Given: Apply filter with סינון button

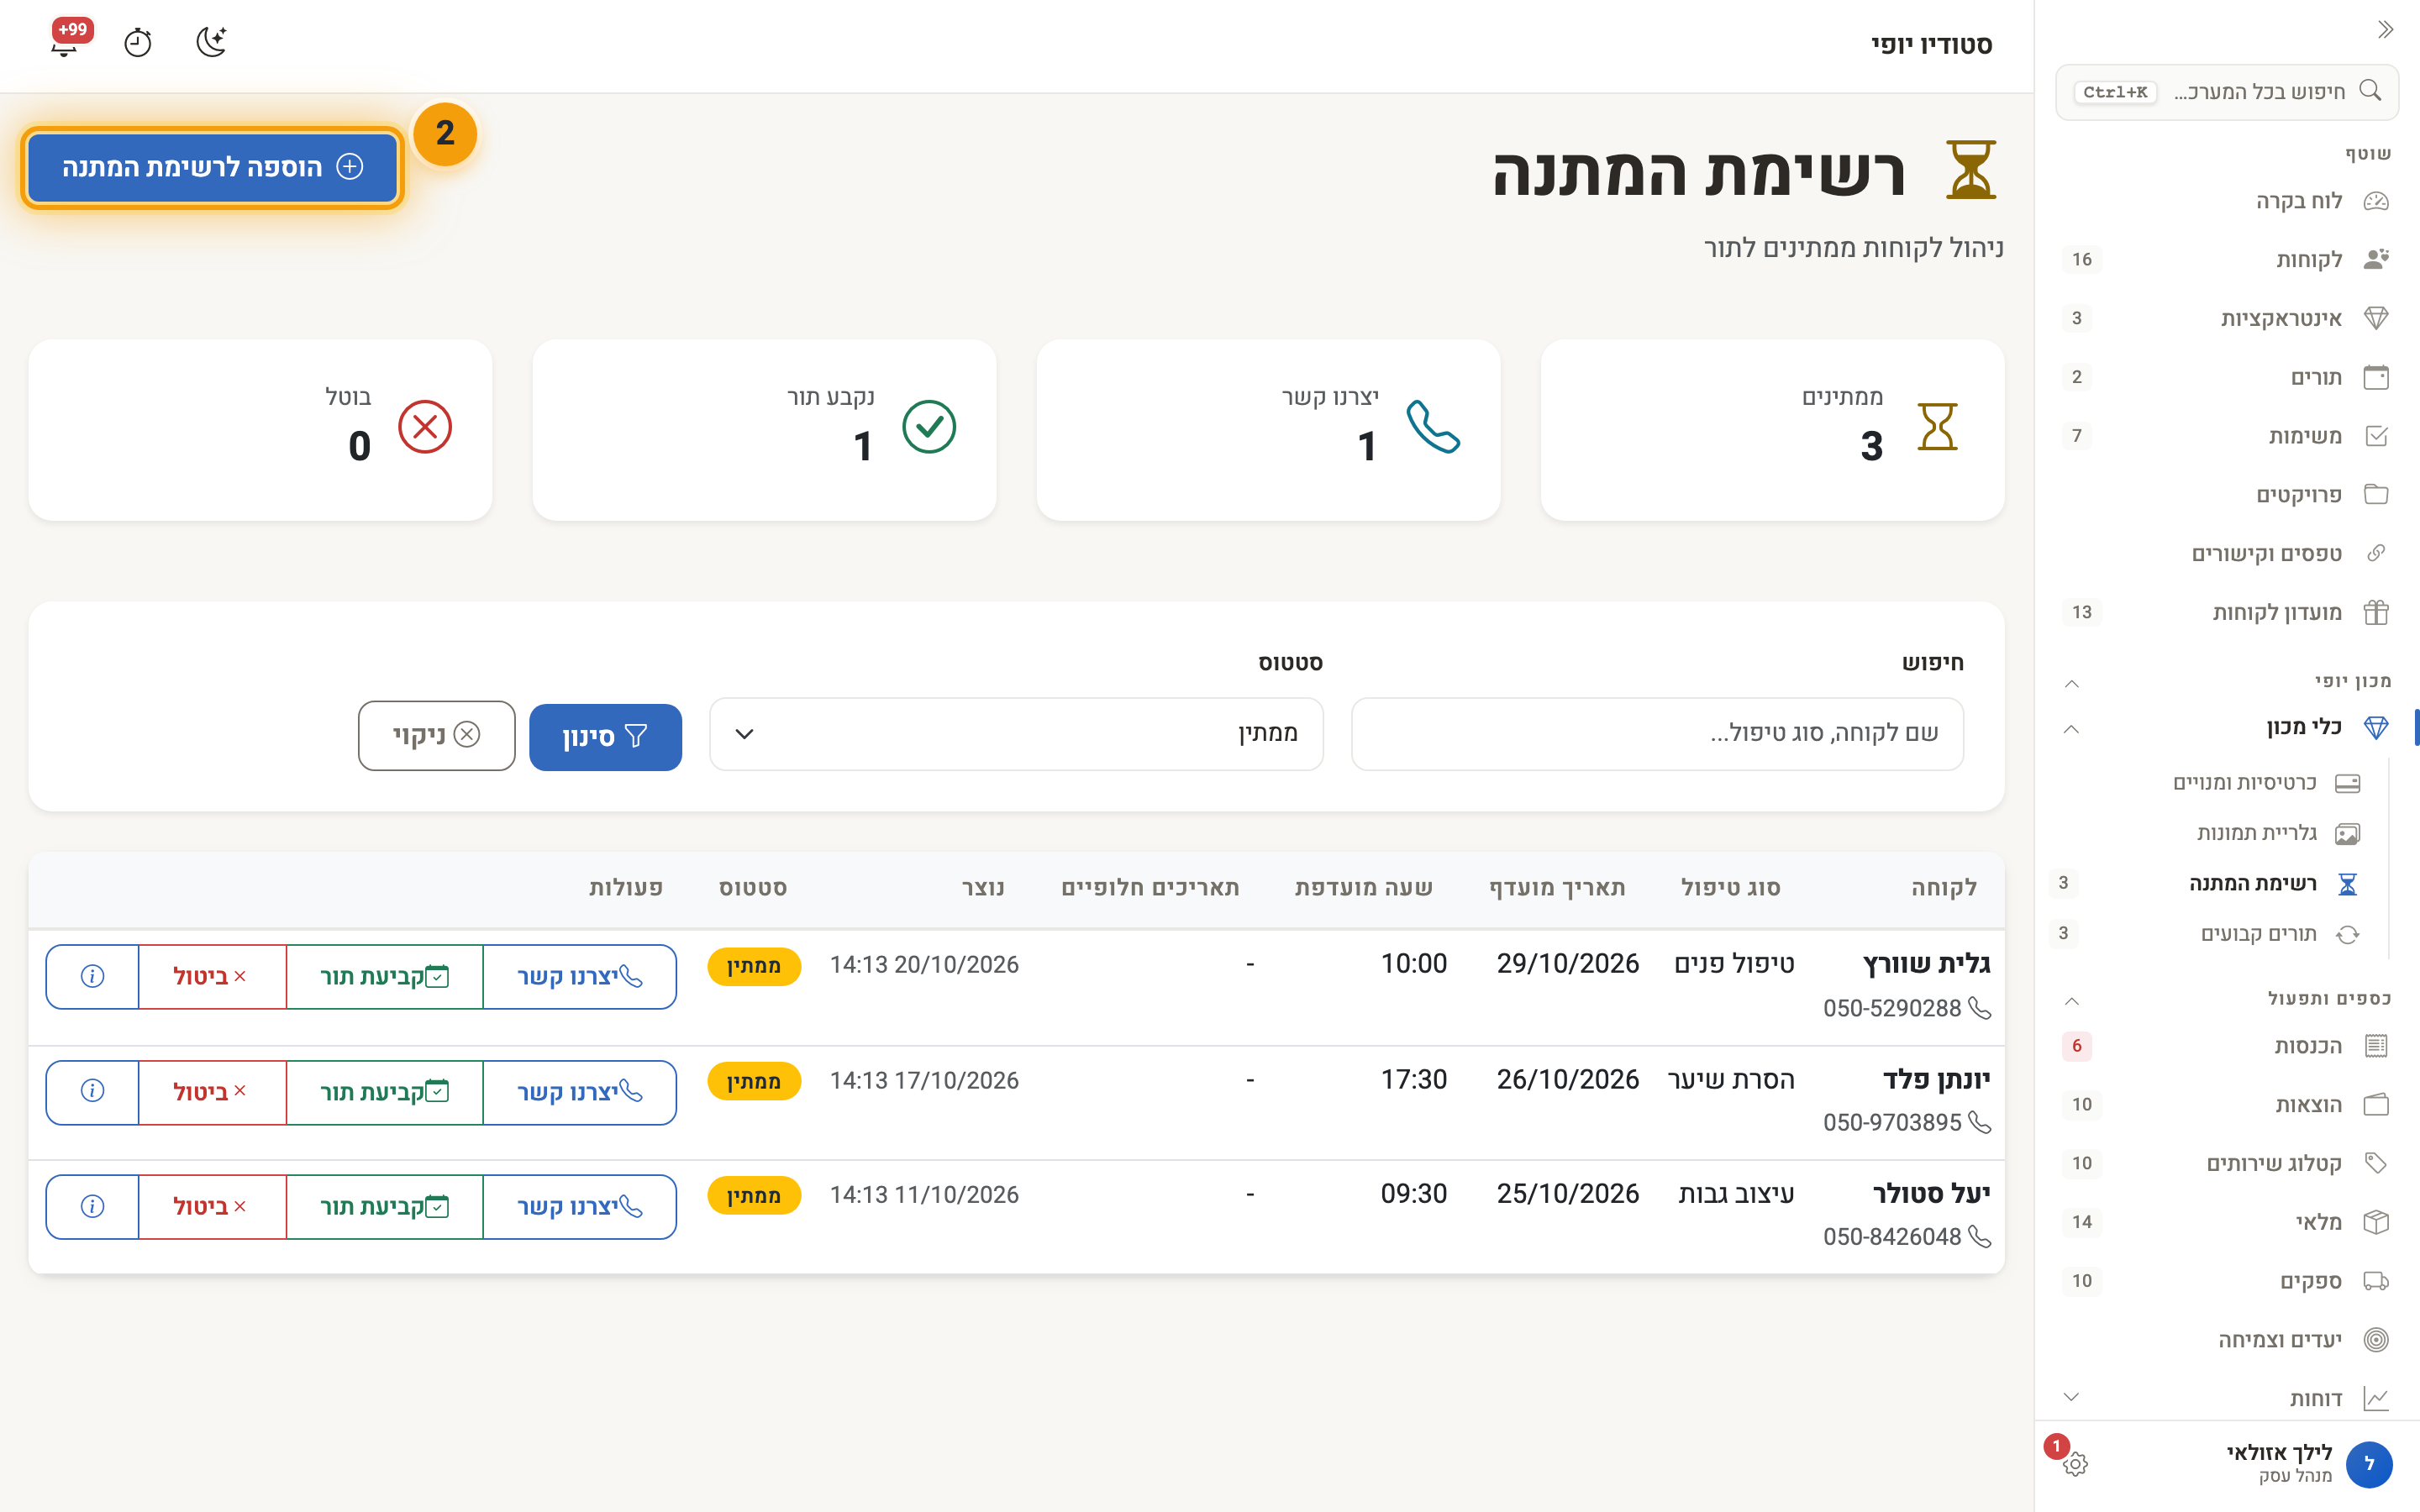Looking at the screenshot, I should pyautogui.click(x=605, y=737).
